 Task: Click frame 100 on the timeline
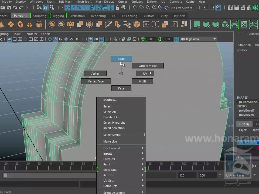(x=182, y=166)
